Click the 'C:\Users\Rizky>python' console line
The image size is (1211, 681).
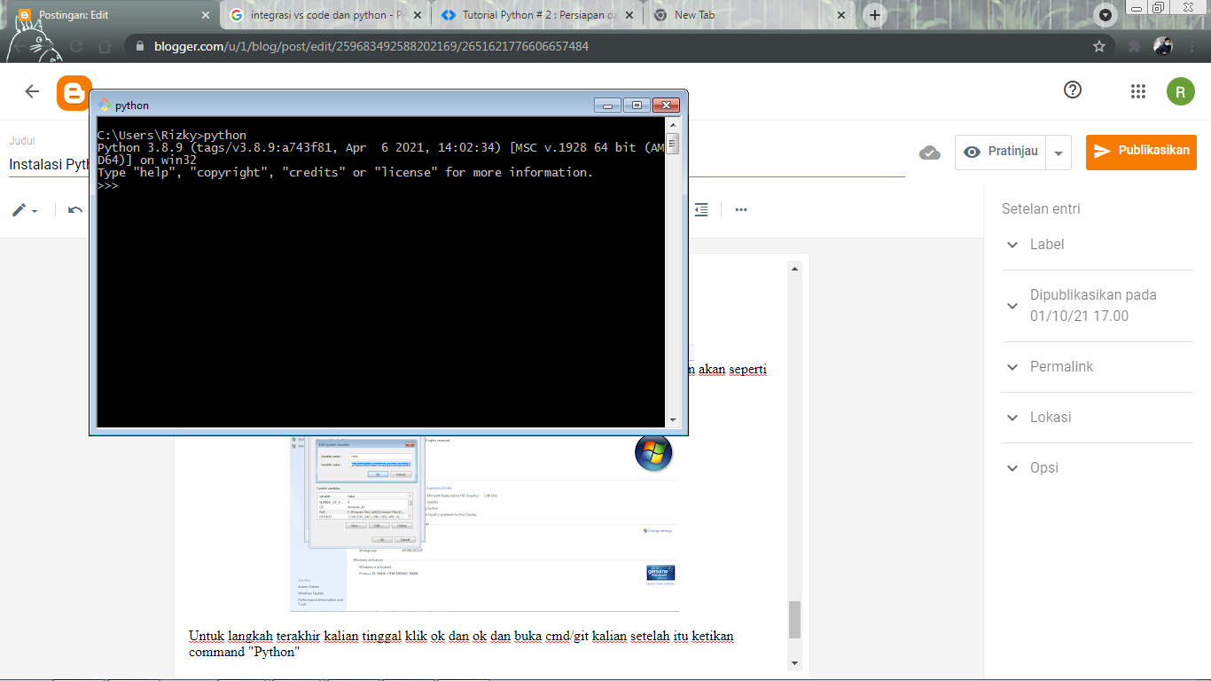click(x=172, y=136)
